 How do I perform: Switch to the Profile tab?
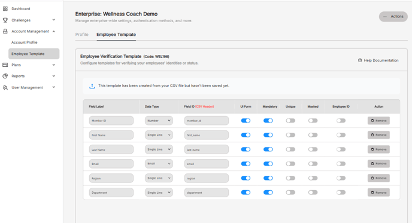coord(81,34)
